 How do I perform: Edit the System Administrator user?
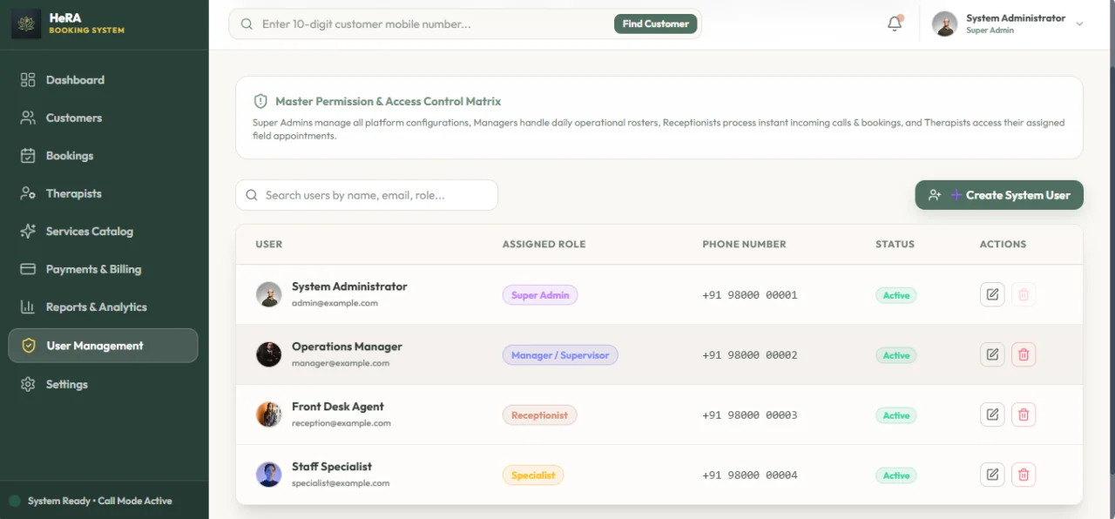pos(992,294)
